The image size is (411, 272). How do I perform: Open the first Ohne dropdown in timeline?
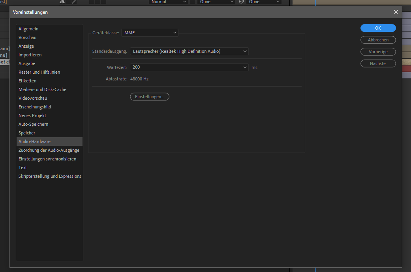[216, 2]
